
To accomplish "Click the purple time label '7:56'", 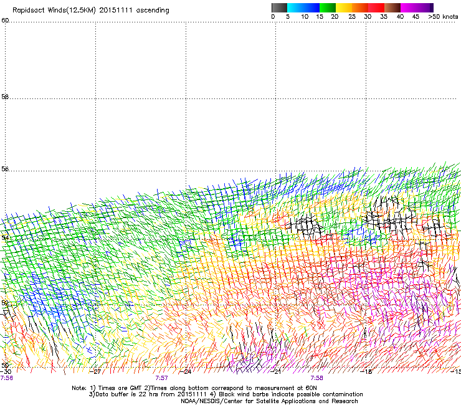I will click(x=6, y=378).
